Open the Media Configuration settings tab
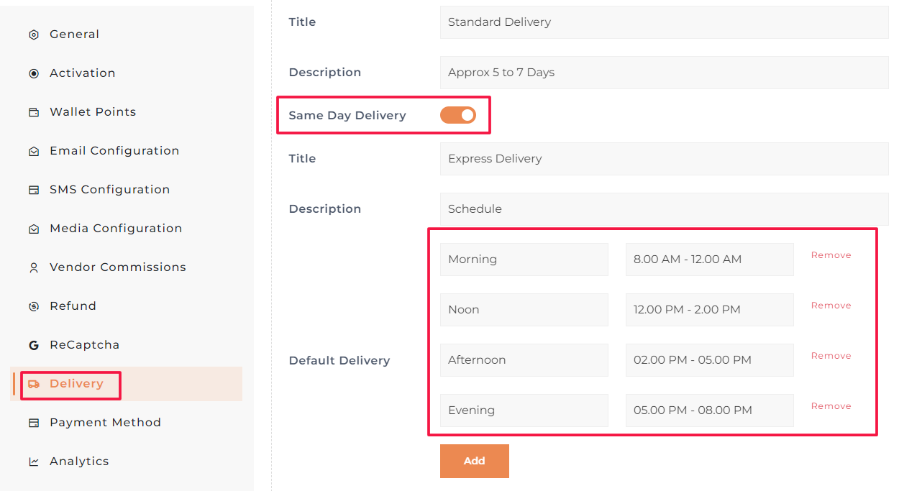 click(115, 229)
